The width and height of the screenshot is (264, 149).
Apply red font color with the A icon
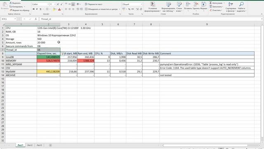[x=59, y=9]
